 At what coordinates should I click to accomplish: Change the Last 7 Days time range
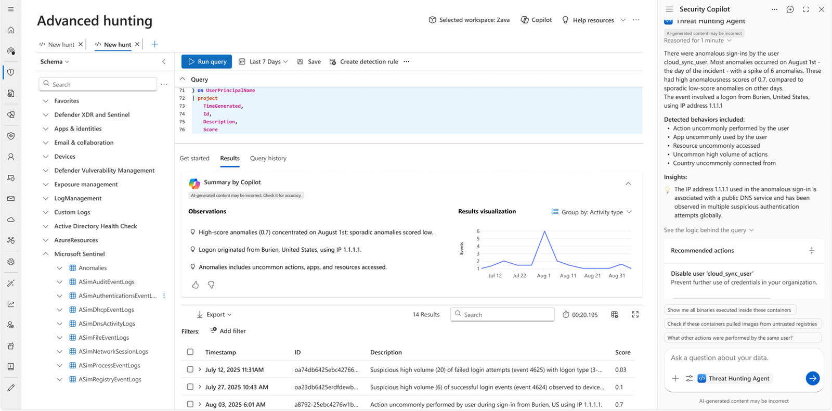coord(264,61)
